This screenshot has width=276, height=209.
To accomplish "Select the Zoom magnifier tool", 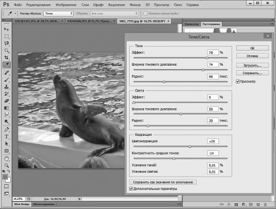I will coord(6,165).
